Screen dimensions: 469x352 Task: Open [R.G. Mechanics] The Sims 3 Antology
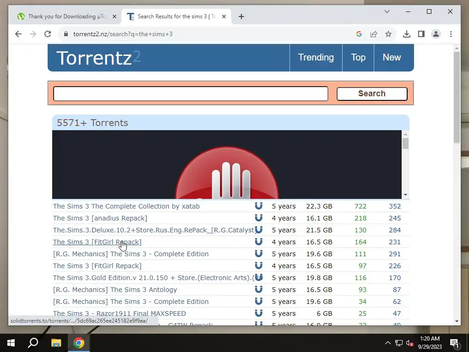click(115, 290)
